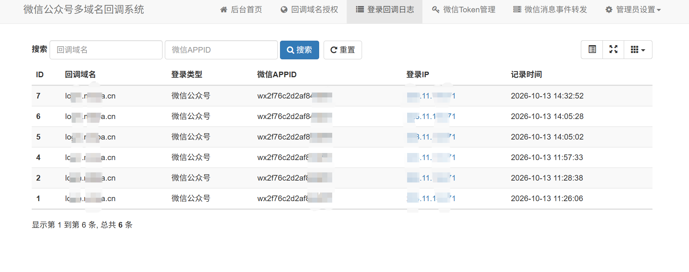Click the 记录时间 column header
This screenshot has width=689, height=272.
526,75
